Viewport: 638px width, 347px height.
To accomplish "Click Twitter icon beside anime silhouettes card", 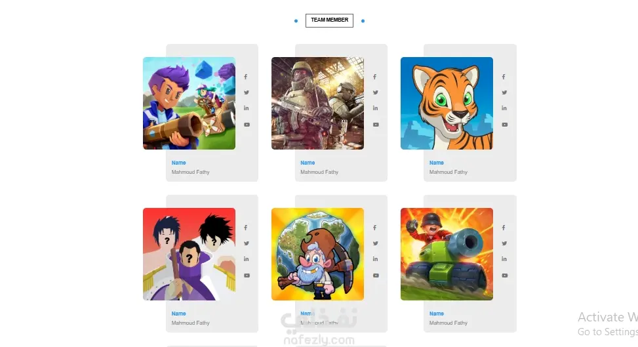I will (x=247, y=243).
